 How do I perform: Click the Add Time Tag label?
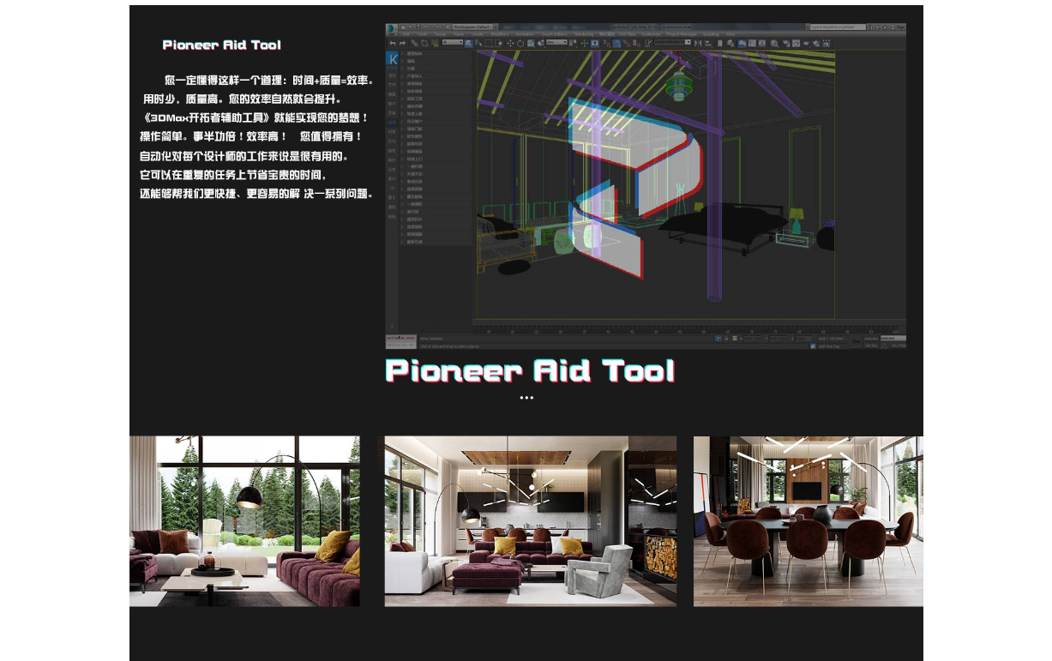pyautogui.click(x=830, y=346)
